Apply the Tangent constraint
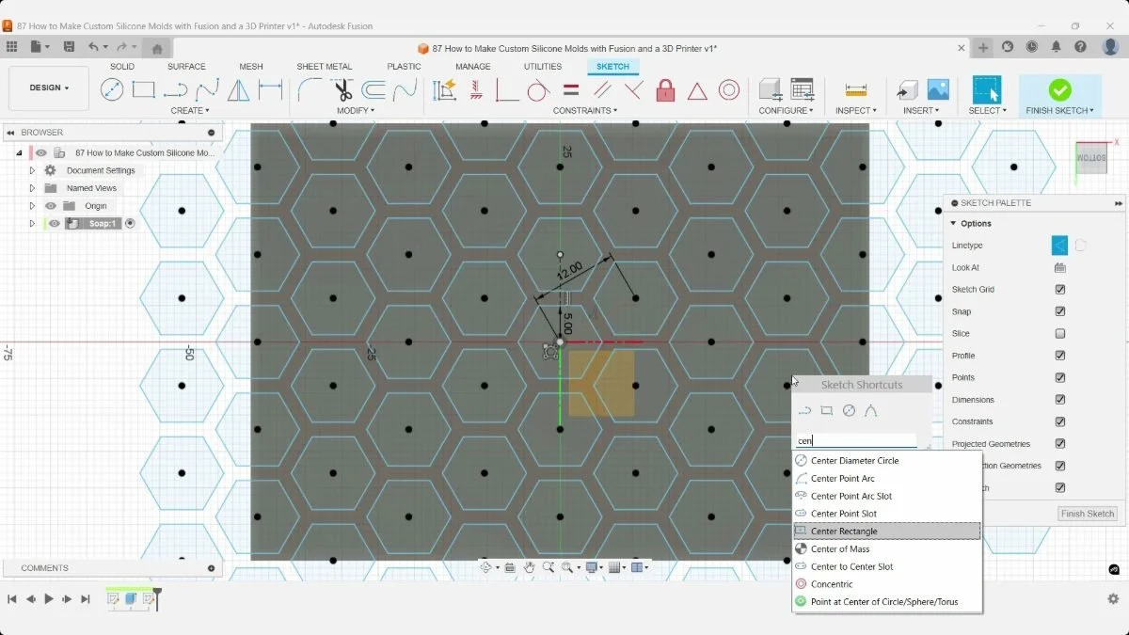The height and width of the screenshot is (635, 1129). [538, 89]
